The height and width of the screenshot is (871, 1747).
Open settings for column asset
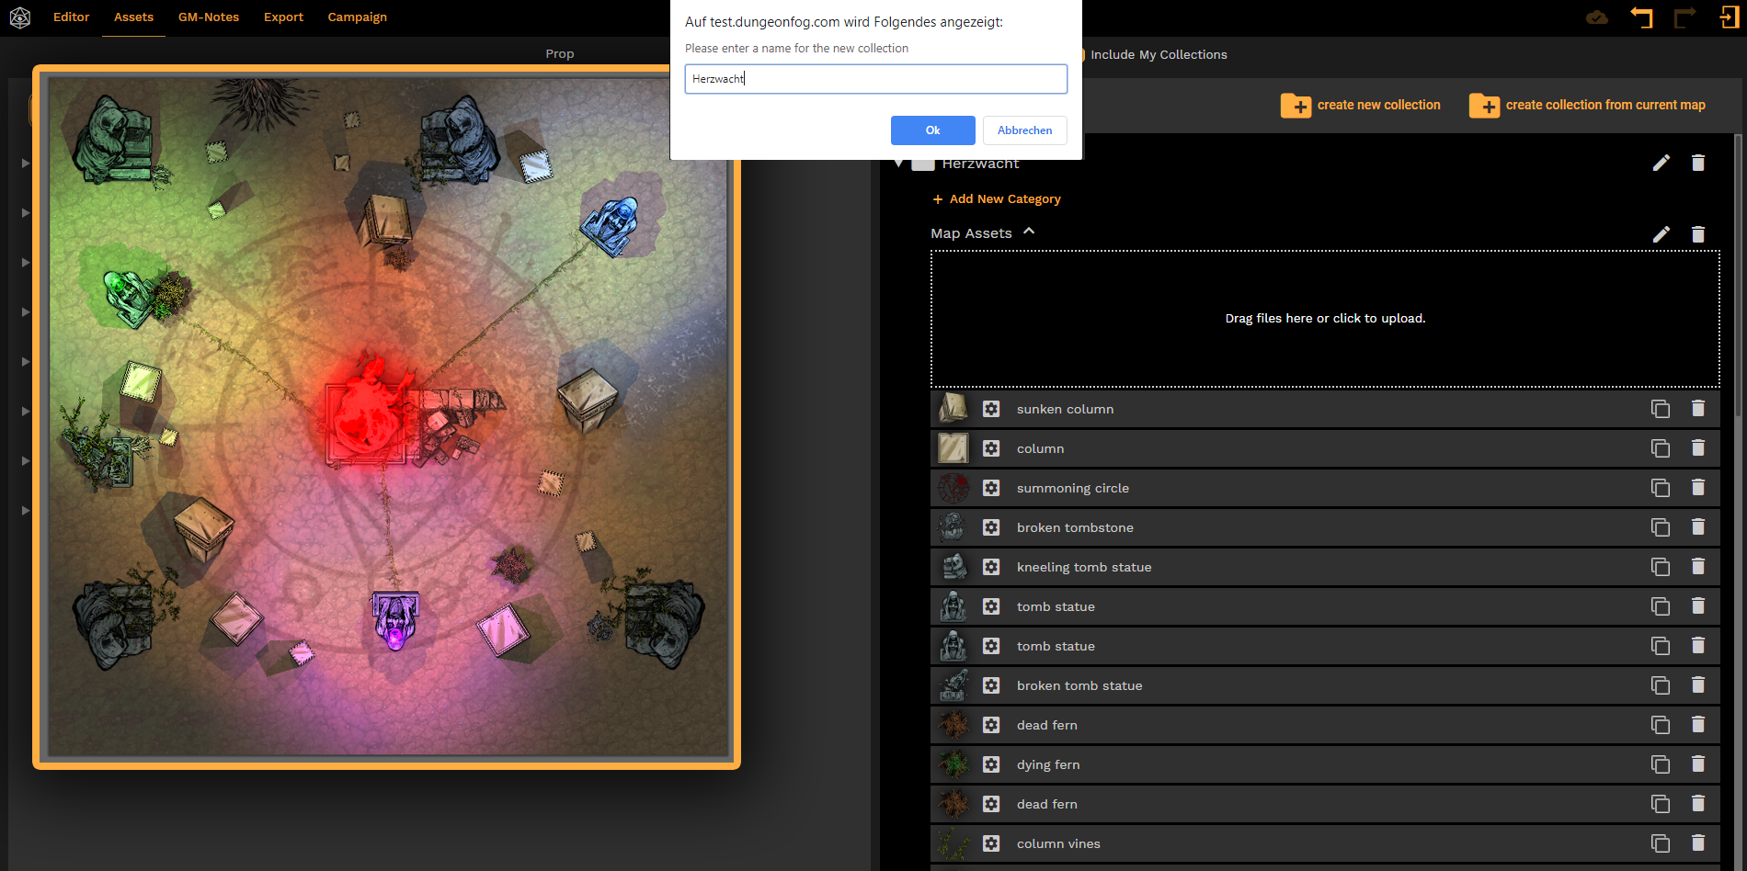tap(991, 448)
